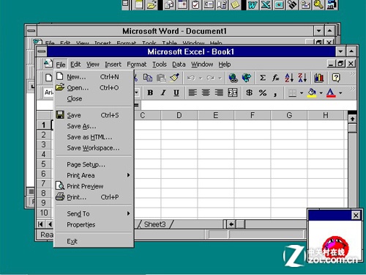Click the New Task checkmark icon on shortcut bar

point(195,4)
